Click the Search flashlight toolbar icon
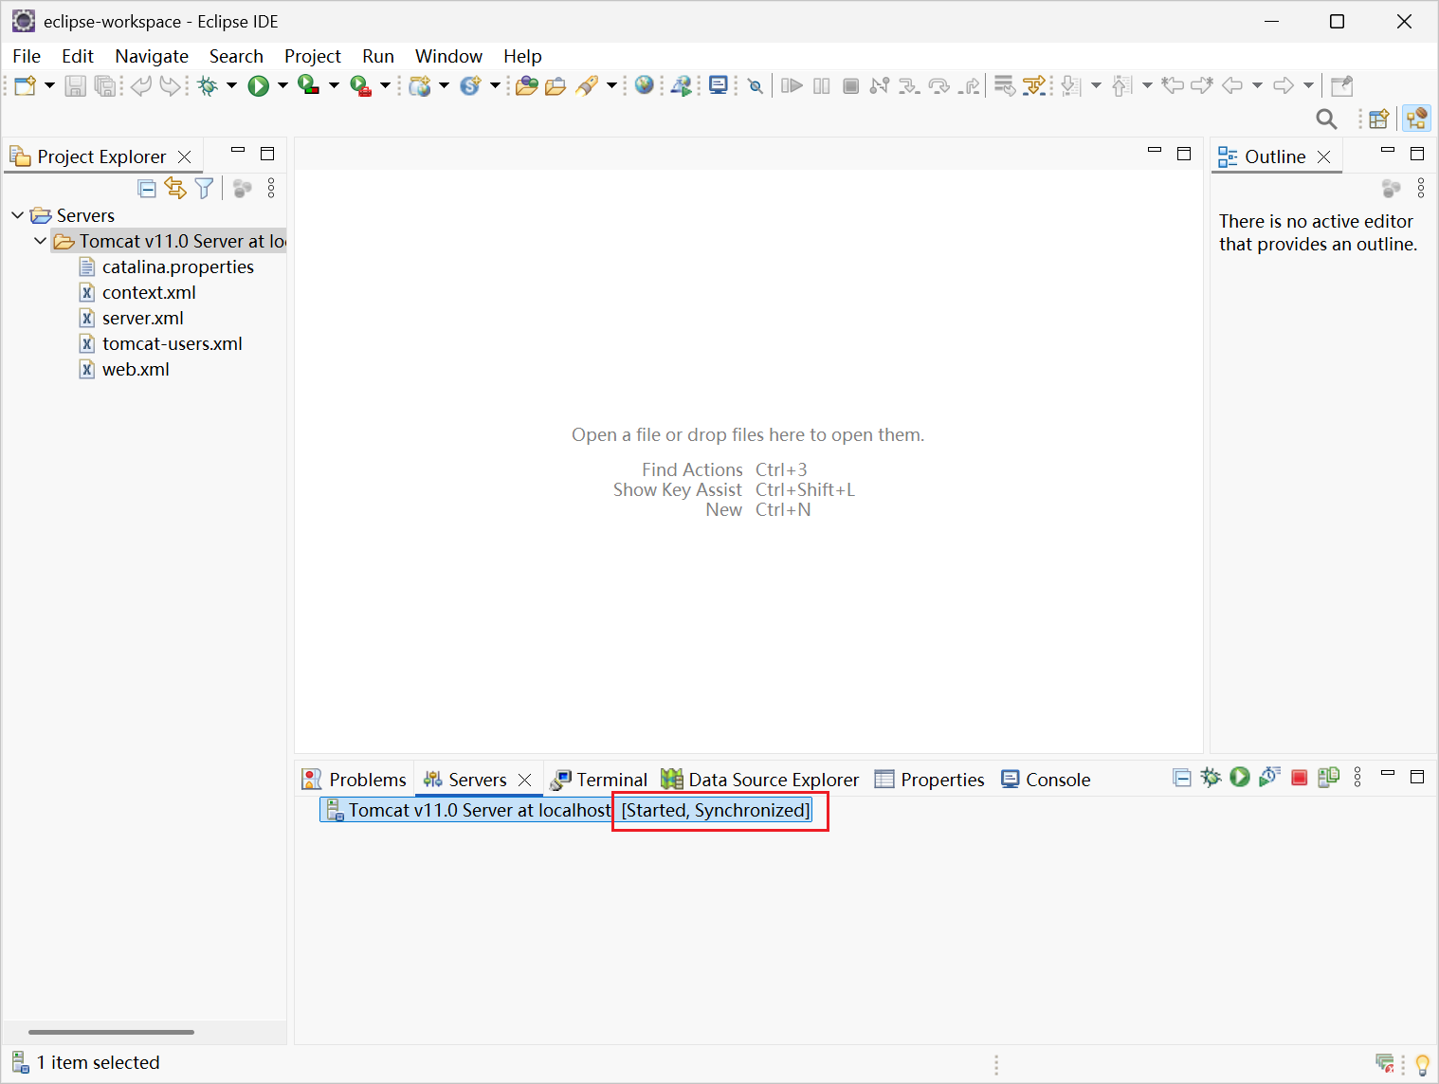Viewport: 1439px width, 1084px height. click(587, 86)
